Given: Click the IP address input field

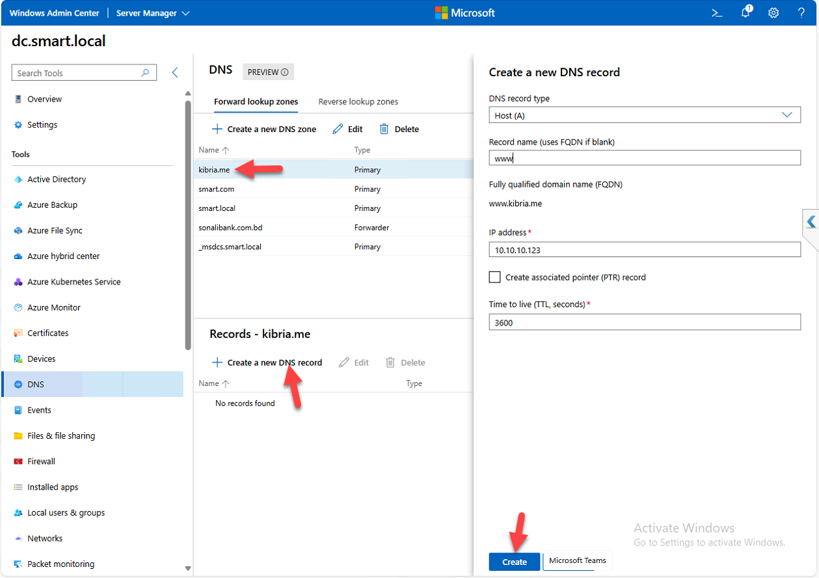Looking at the screenshot, I should coord(645,250).
